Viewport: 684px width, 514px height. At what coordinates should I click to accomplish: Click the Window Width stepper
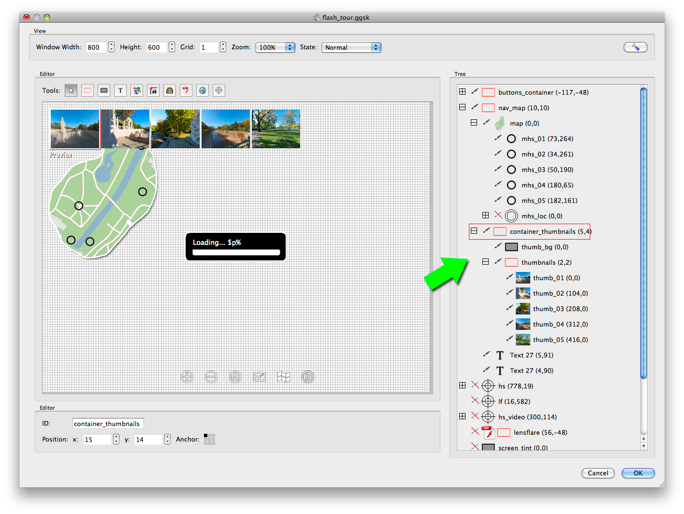pos(112,47)
